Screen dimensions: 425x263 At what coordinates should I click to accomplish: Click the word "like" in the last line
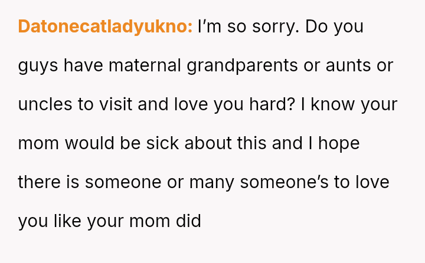click(67, 221)
